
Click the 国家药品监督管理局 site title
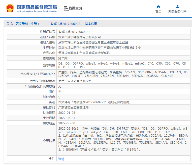point(37,7)
